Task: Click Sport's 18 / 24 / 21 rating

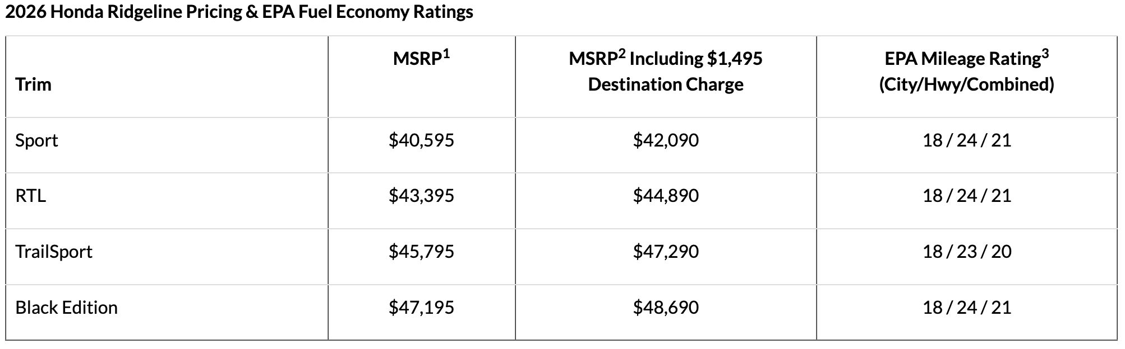Action: click(967, 140)
